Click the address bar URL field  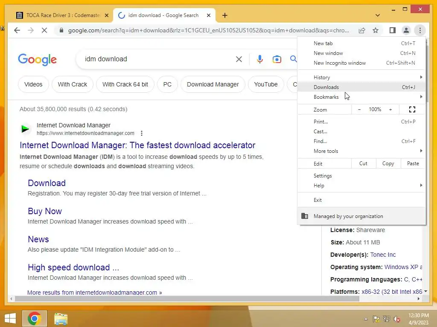208,30
